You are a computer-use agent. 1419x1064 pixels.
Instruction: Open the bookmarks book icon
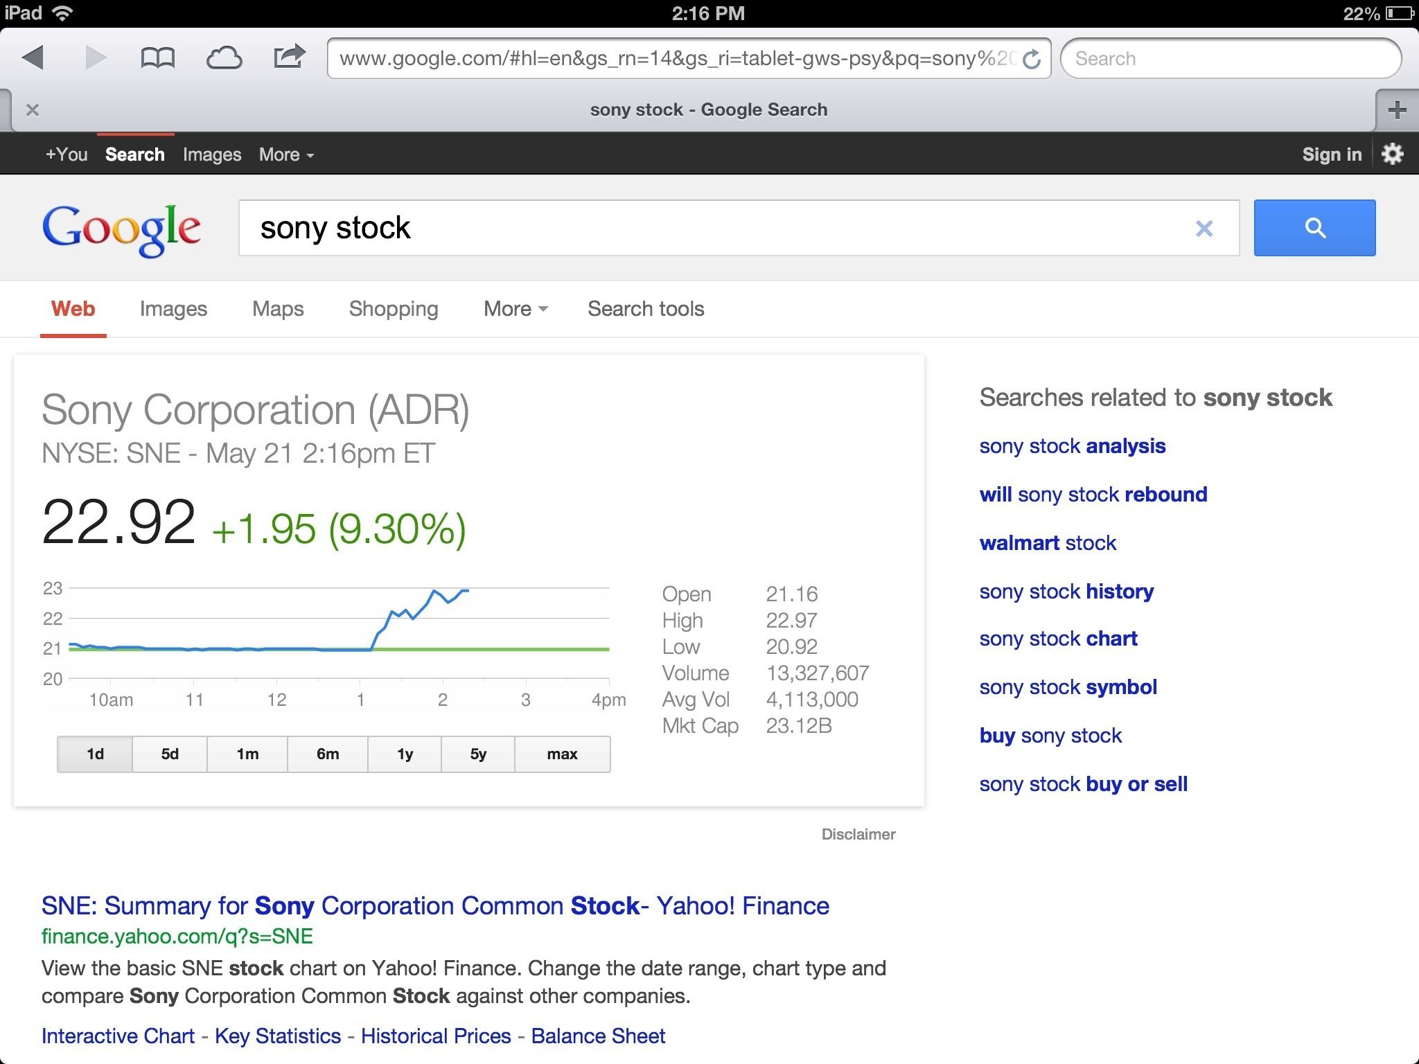(157, 58)
